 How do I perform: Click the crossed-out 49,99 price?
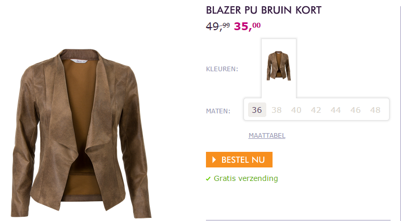[218, 26]
